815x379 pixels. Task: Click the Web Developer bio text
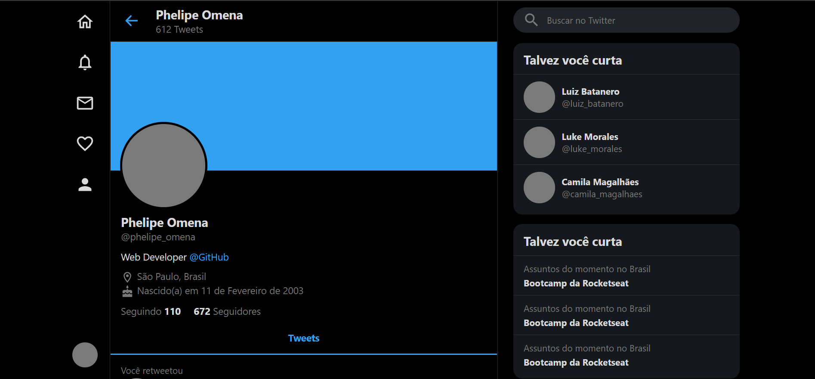click(x=154, y=257)
